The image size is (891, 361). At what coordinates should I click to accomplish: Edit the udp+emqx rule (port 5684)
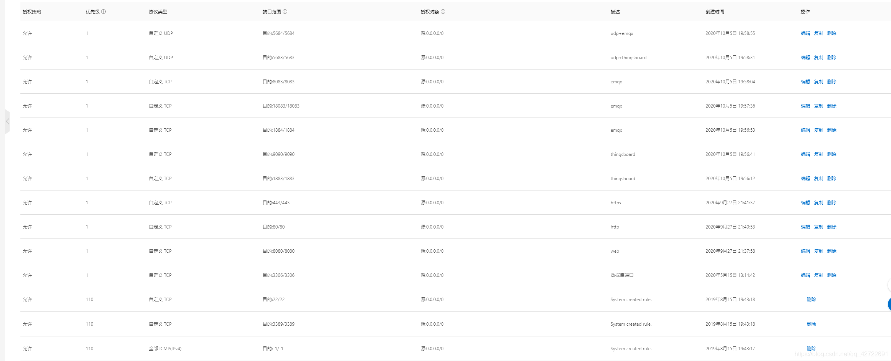coord(805,33)
